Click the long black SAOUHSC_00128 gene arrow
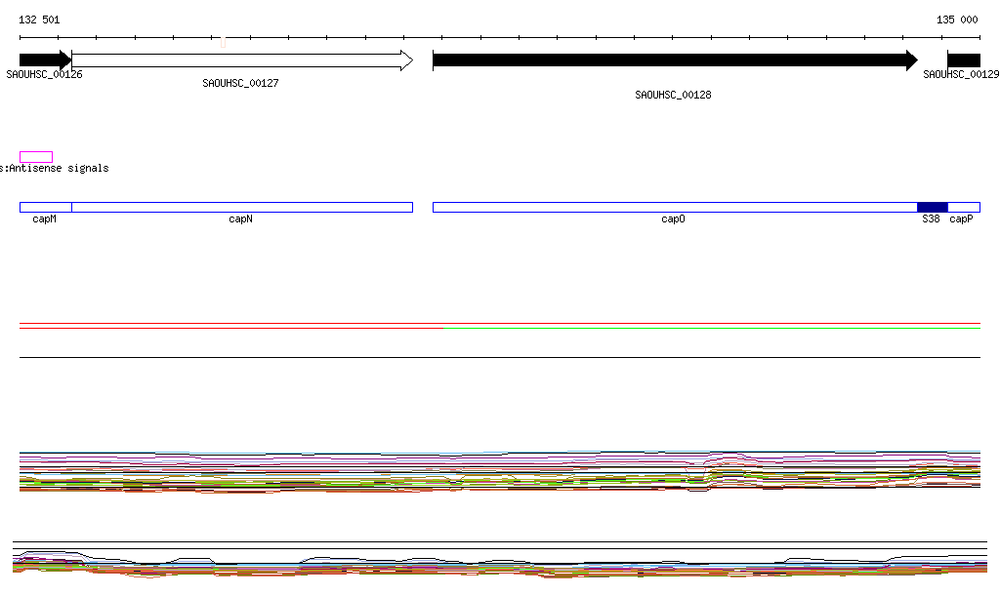This screenshot has width=1000, height=596. [x=674, y=60]
